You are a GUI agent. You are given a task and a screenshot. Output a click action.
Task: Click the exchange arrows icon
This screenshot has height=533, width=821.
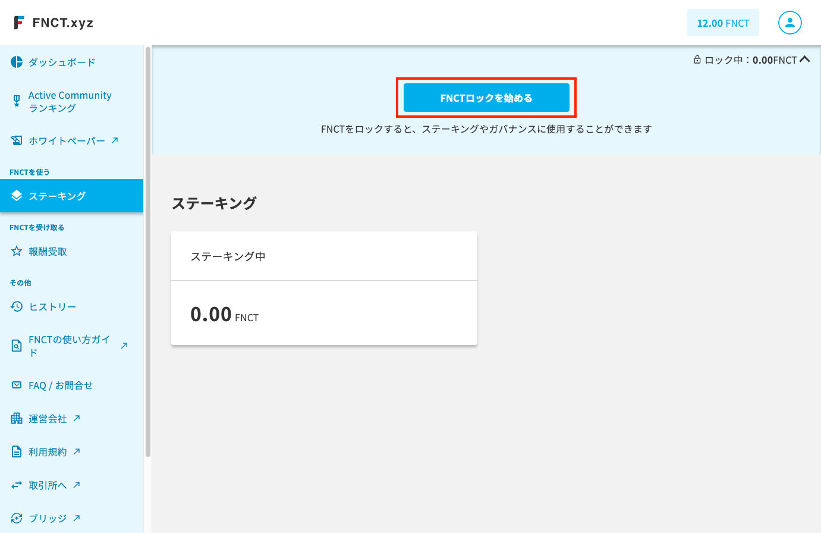click(17, 485)
